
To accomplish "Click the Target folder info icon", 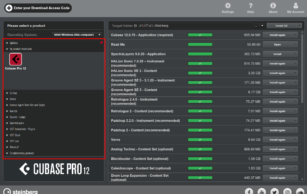I will click(x=135, y=26).
